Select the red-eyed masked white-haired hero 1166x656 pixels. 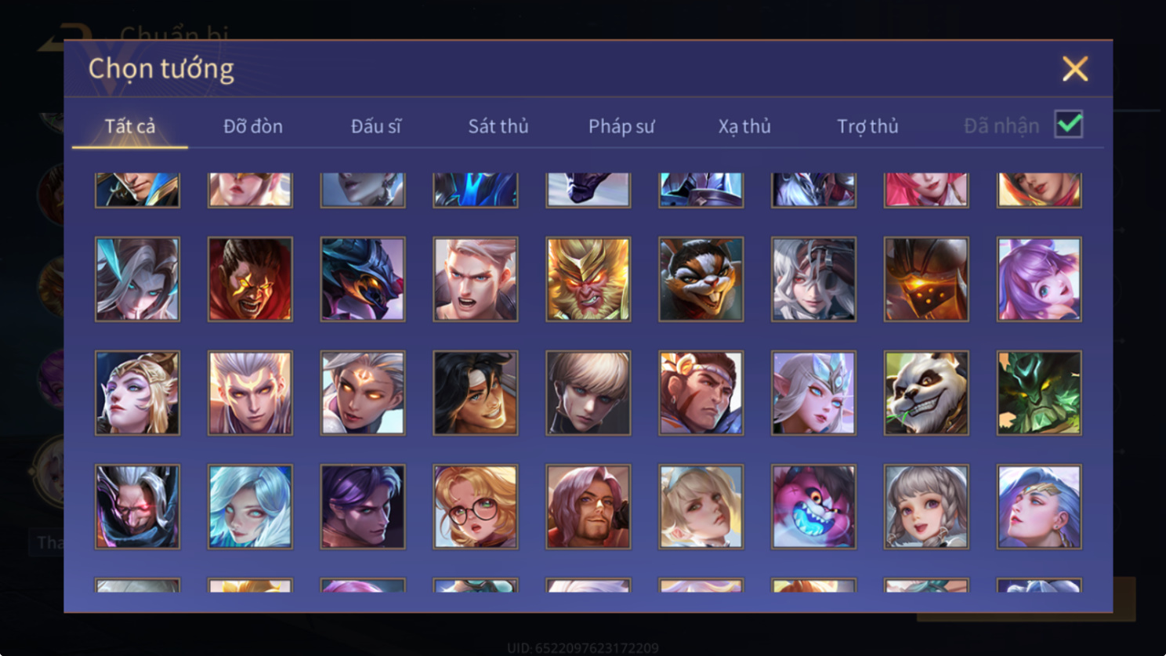[x=137, y=506]
